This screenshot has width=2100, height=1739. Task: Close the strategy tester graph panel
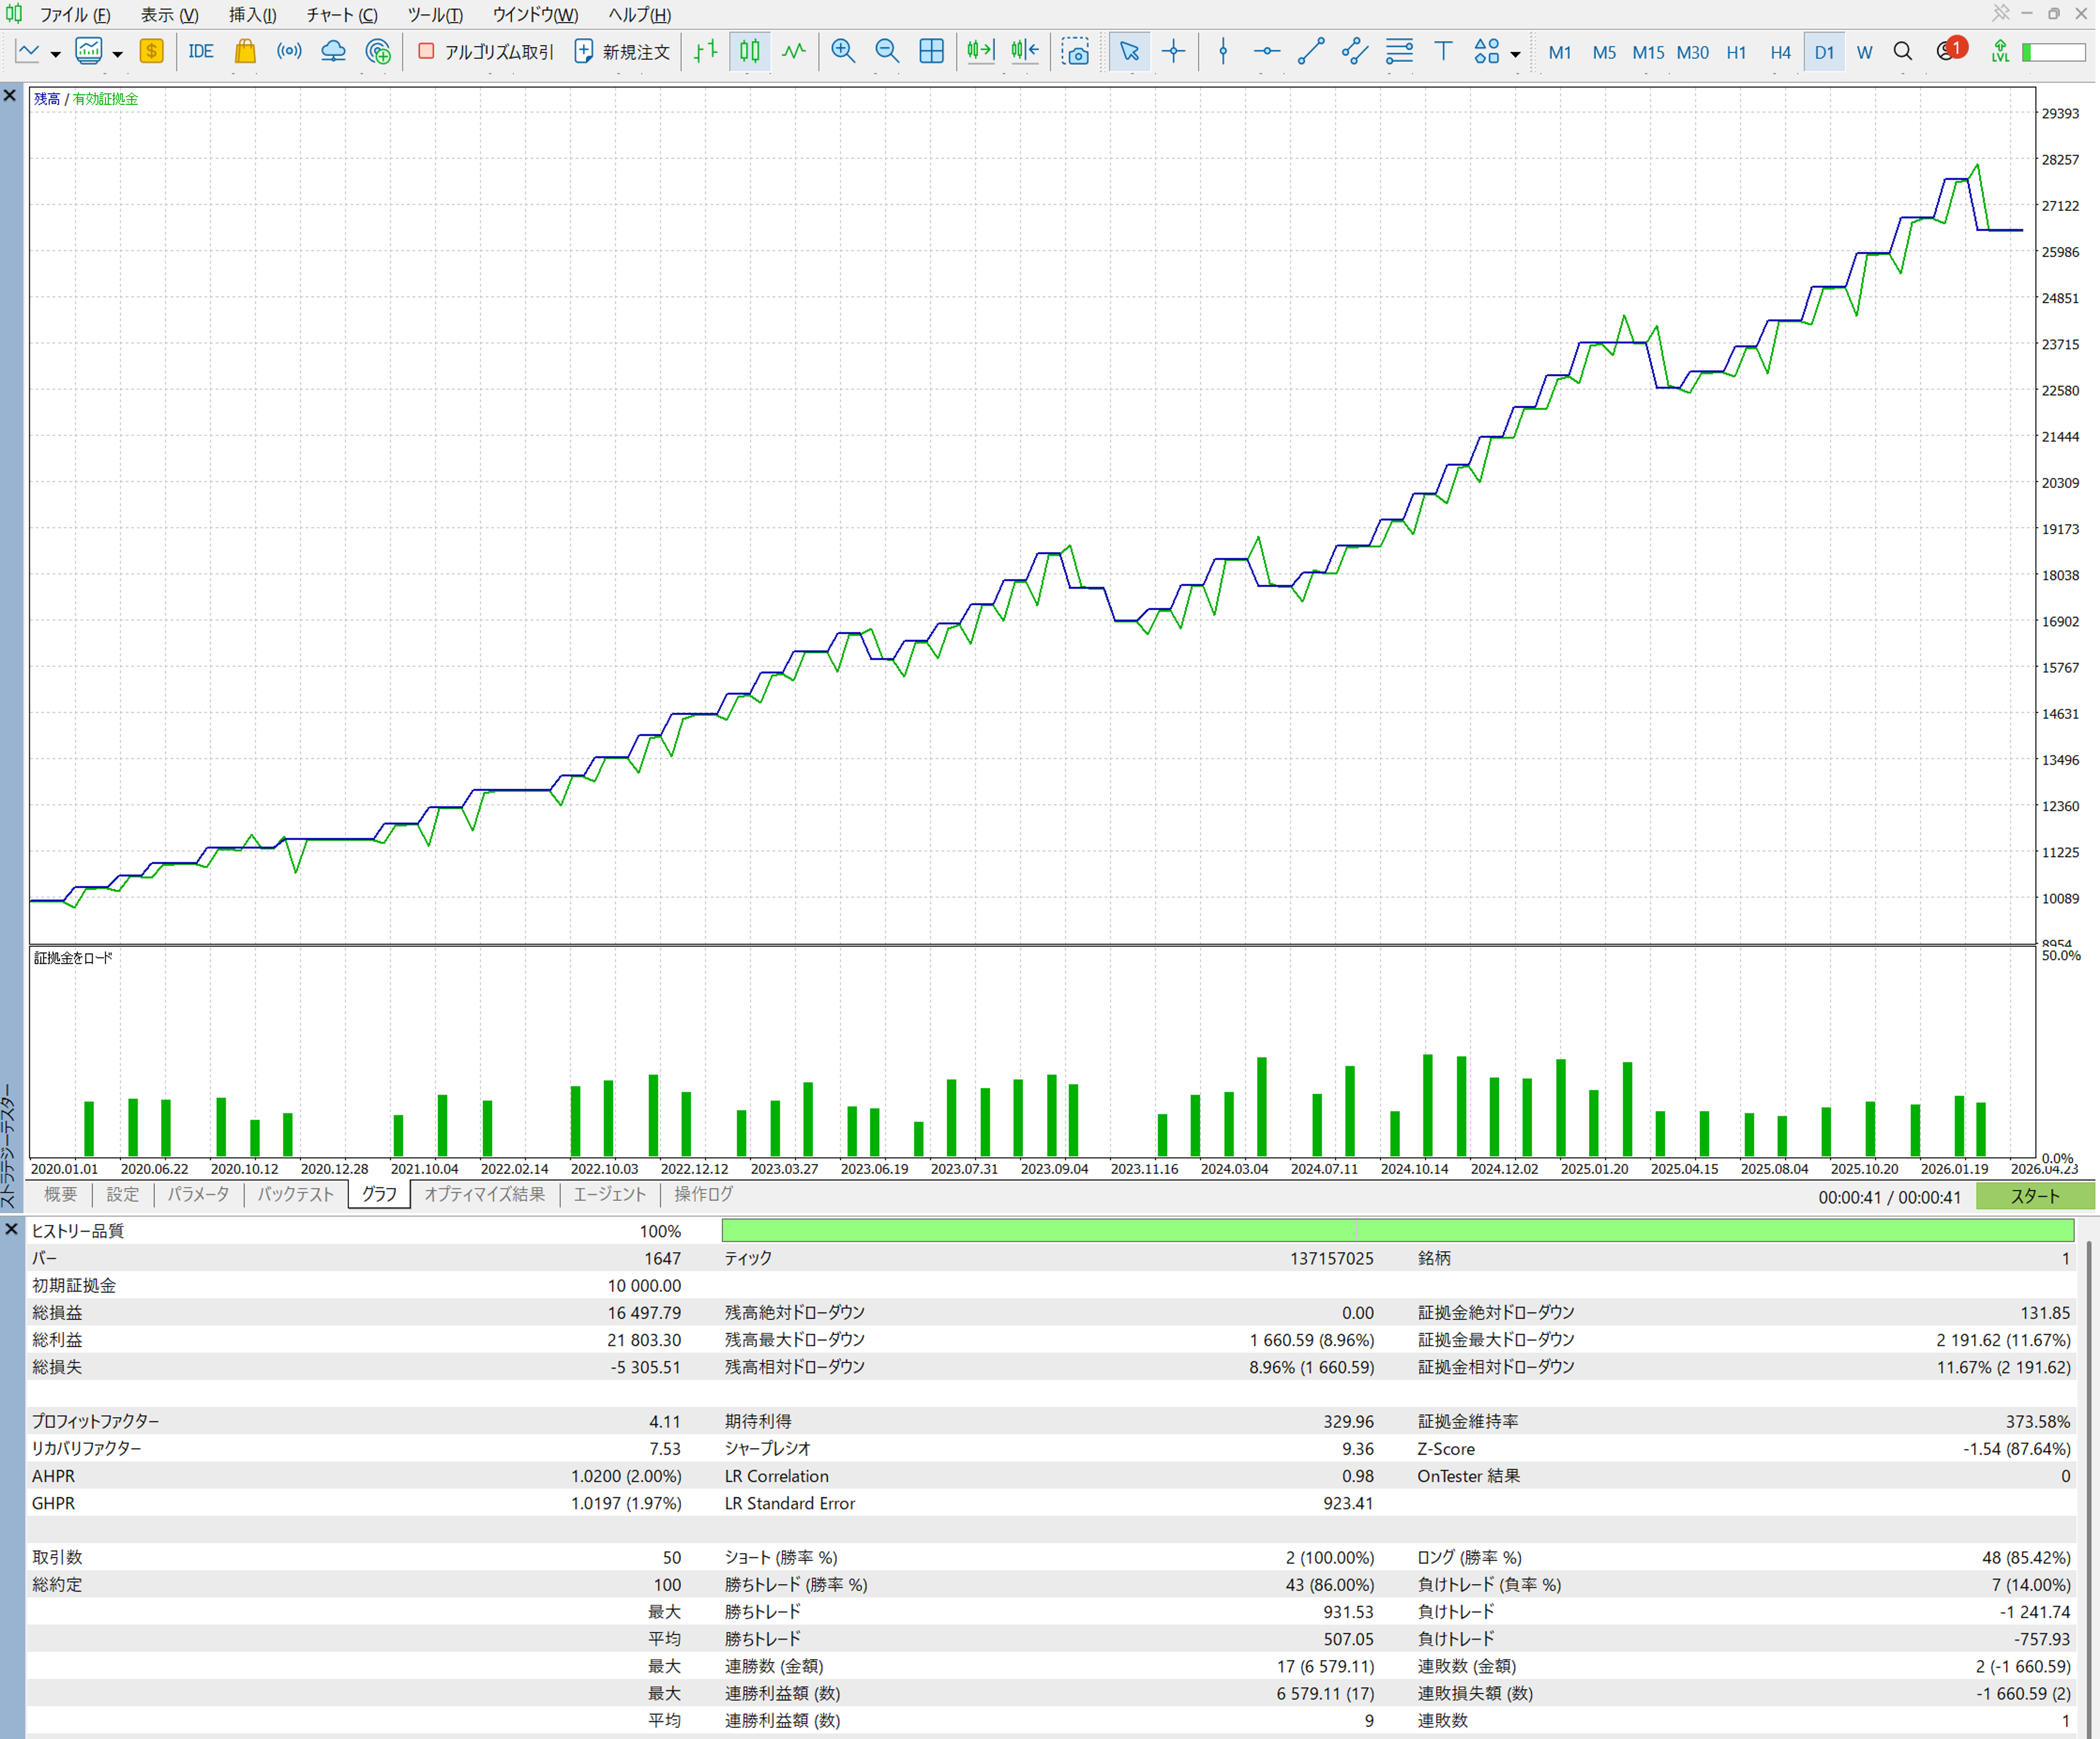pyautogui.click(x=10, y=96)
